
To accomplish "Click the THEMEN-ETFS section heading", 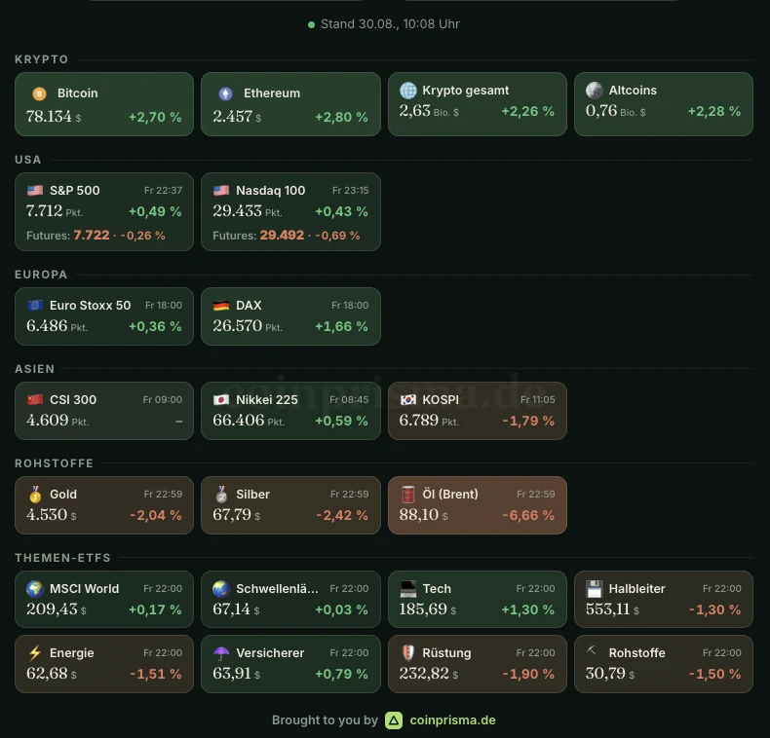I will (62, 558).
